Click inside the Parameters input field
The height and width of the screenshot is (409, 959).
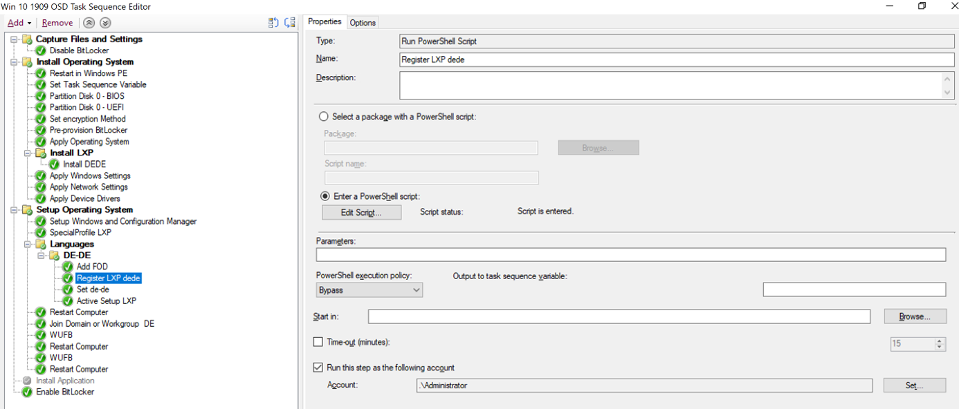tap(623, 254)
